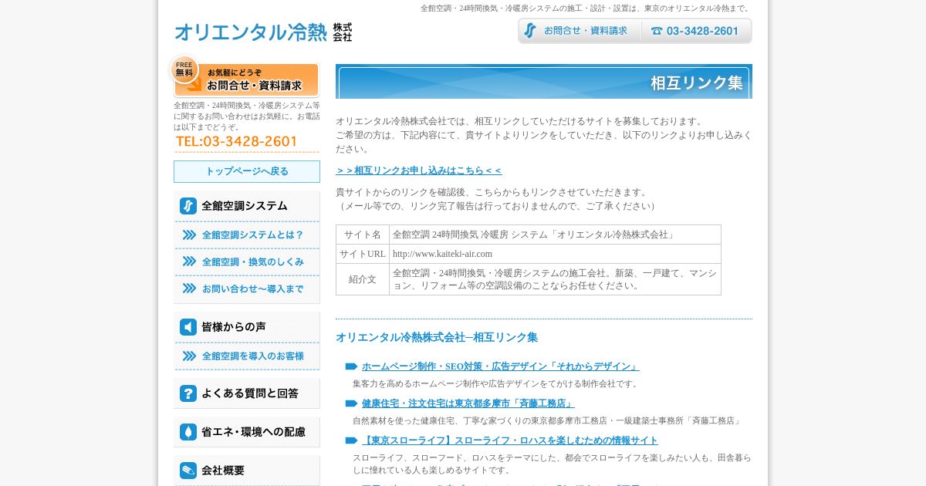Viewport: 926px width, 486px height.
Task: Open 【東京スローライフ】 link
Action: 509,440
